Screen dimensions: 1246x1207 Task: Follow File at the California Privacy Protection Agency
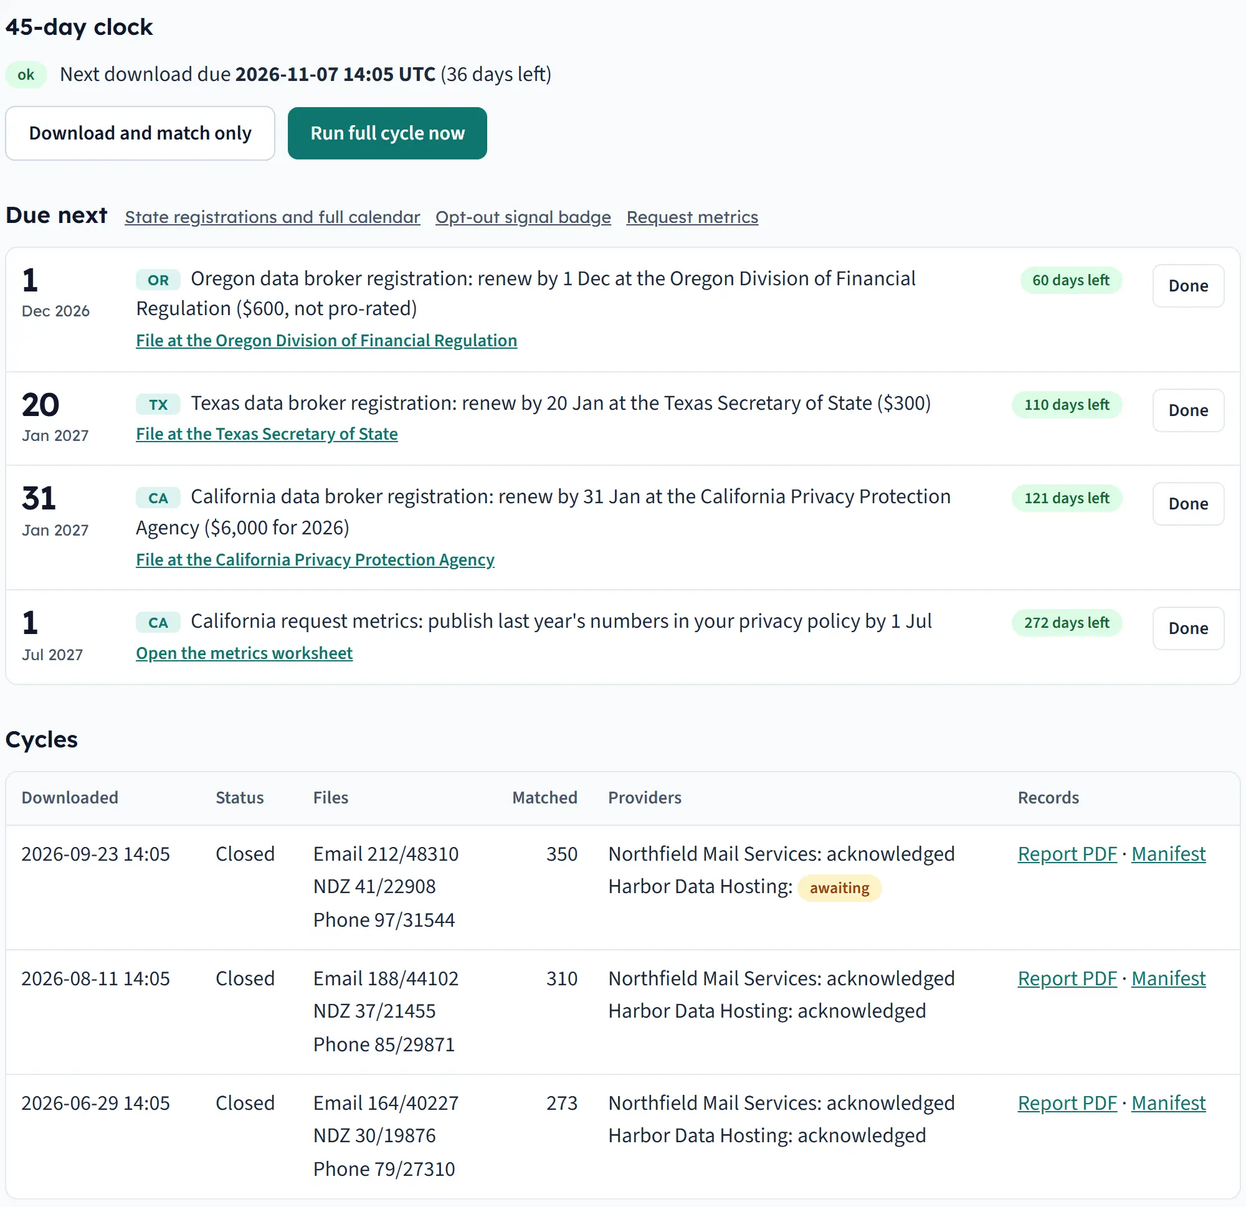(315, 560)
